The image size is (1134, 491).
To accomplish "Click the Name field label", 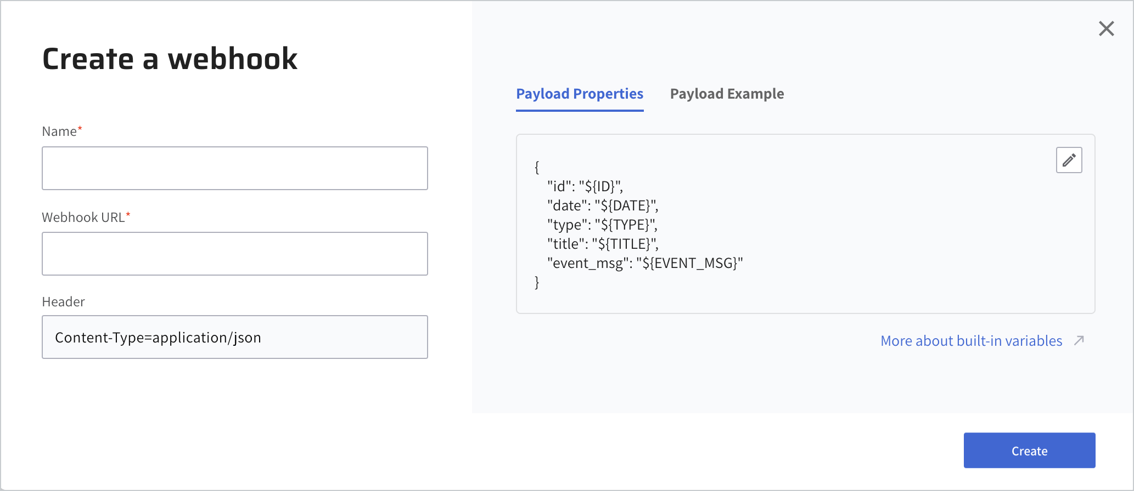I will (59, 132).
